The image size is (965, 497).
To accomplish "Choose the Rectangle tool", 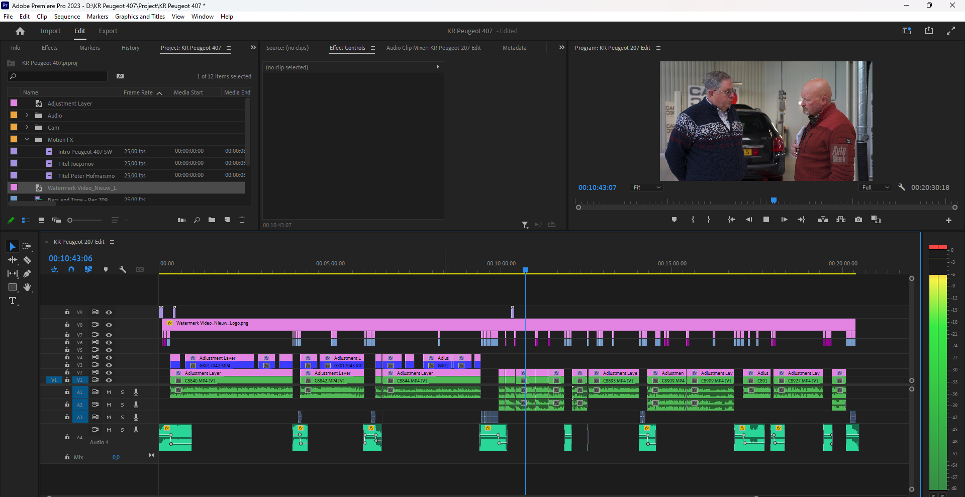I will [x=13, y=287].
